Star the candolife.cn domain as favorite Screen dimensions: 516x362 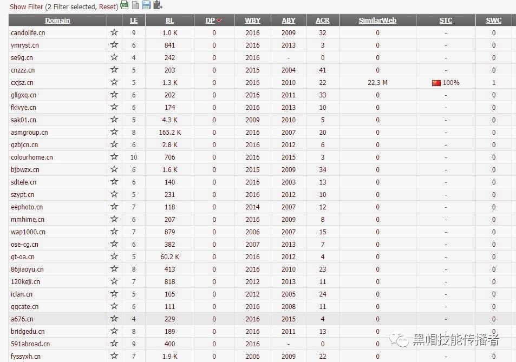click(x=114, y=32)
